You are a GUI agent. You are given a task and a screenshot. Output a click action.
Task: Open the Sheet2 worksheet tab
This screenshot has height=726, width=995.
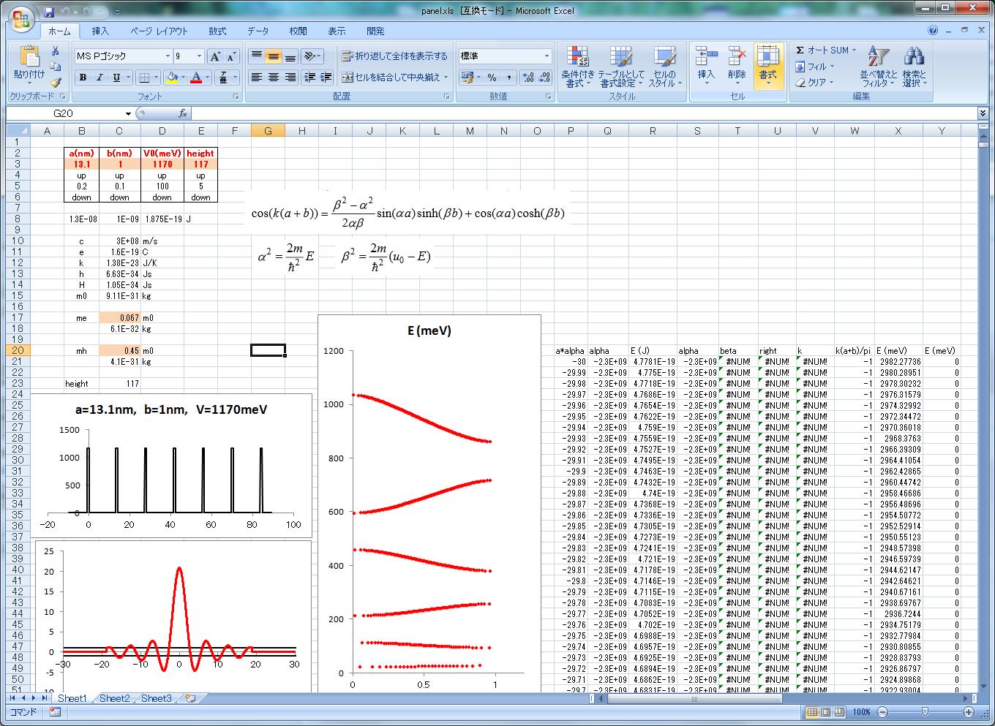[x=114, y=698]
